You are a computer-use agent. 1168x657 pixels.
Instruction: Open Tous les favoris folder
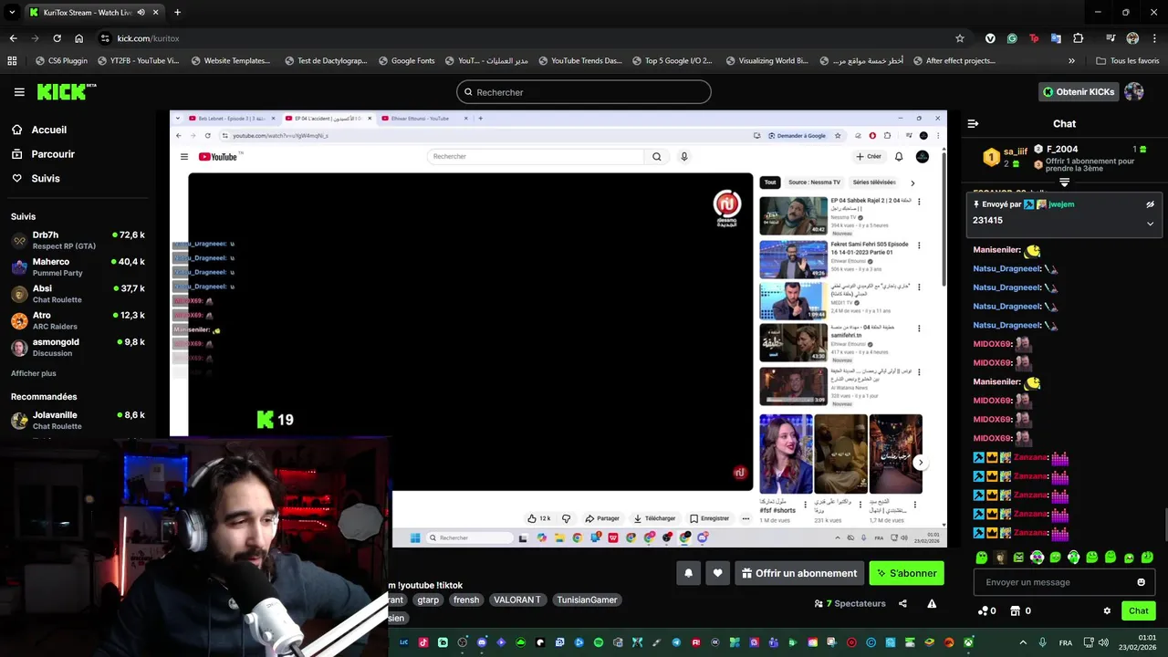[x=1128, y=61]
